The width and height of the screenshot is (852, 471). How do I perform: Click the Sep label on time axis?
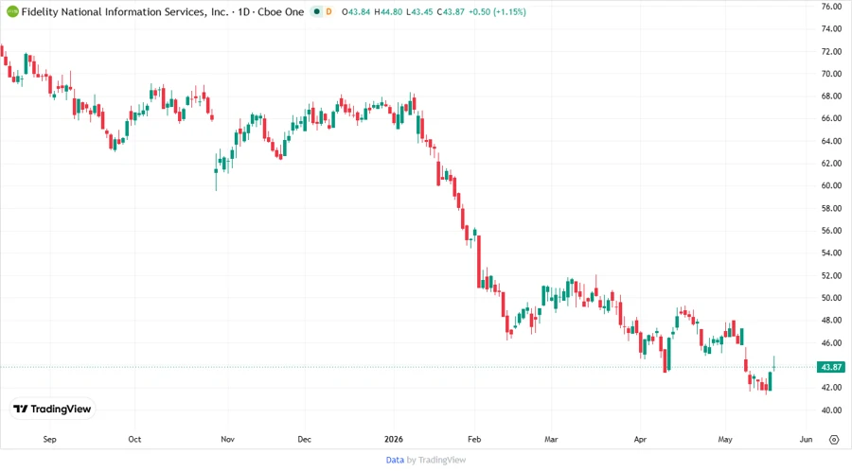[49, 439]
